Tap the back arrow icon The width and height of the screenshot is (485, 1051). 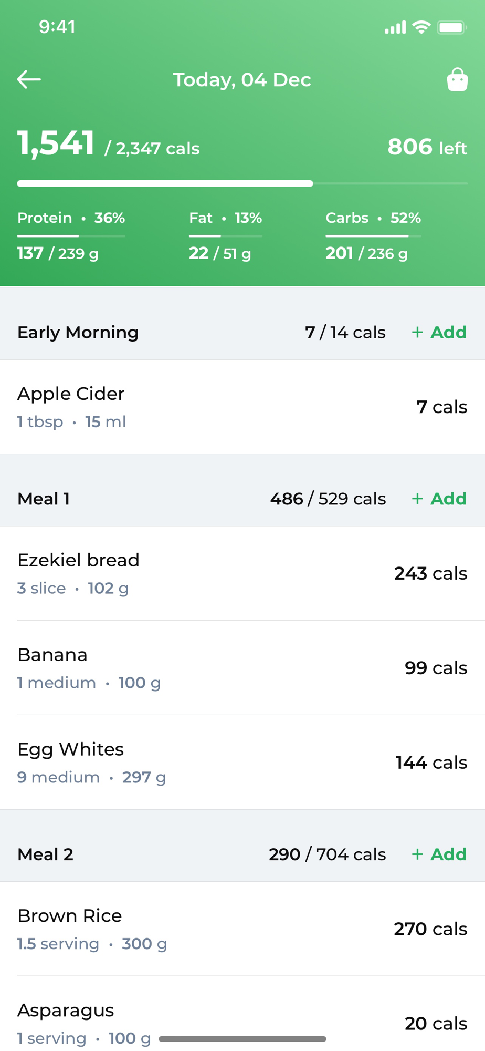point(29,79)
